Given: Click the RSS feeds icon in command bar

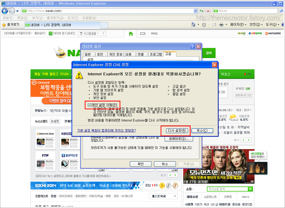Looking at the screenshot, I should point(204,24).
